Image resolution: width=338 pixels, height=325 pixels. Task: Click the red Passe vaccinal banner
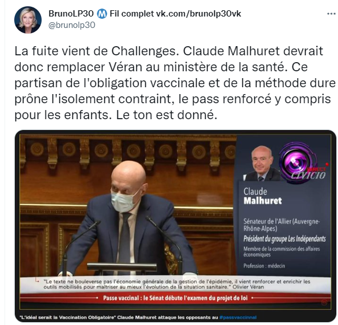point(176,298)
